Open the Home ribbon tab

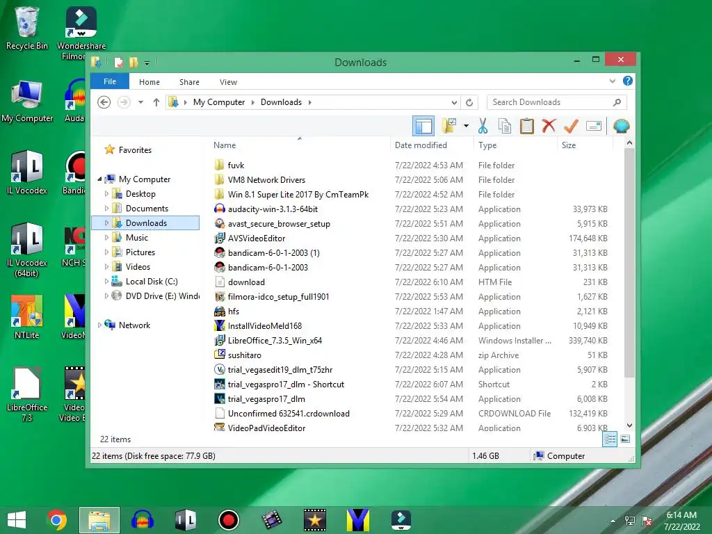coord(149,82)
